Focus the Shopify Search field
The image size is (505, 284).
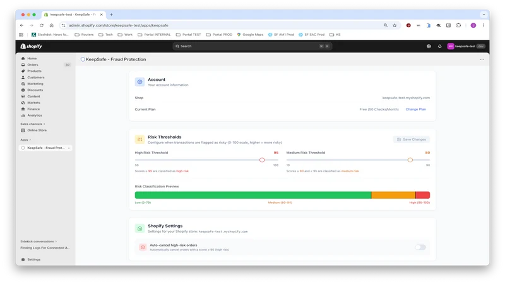252,46
